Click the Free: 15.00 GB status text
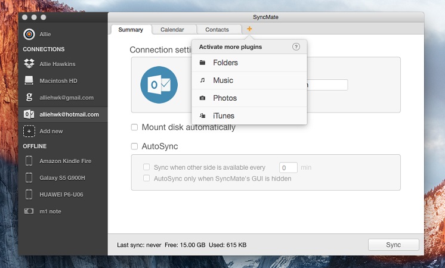Image resolution: width=445 pixels, height=268 pixels. tap(185, 245)
